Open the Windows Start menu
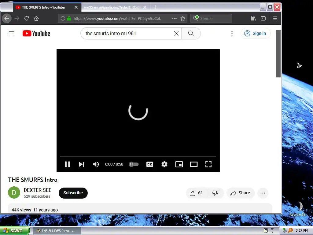 tap(14, 231)
